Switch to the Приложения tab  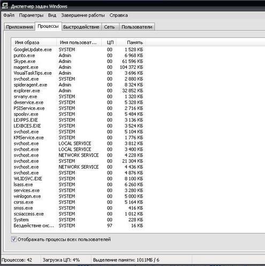pos(19,27)
